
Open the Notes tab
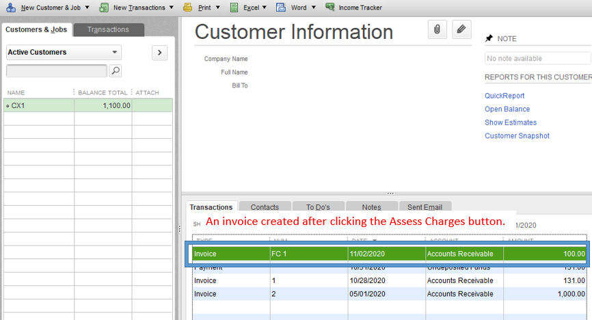point(371,207)
